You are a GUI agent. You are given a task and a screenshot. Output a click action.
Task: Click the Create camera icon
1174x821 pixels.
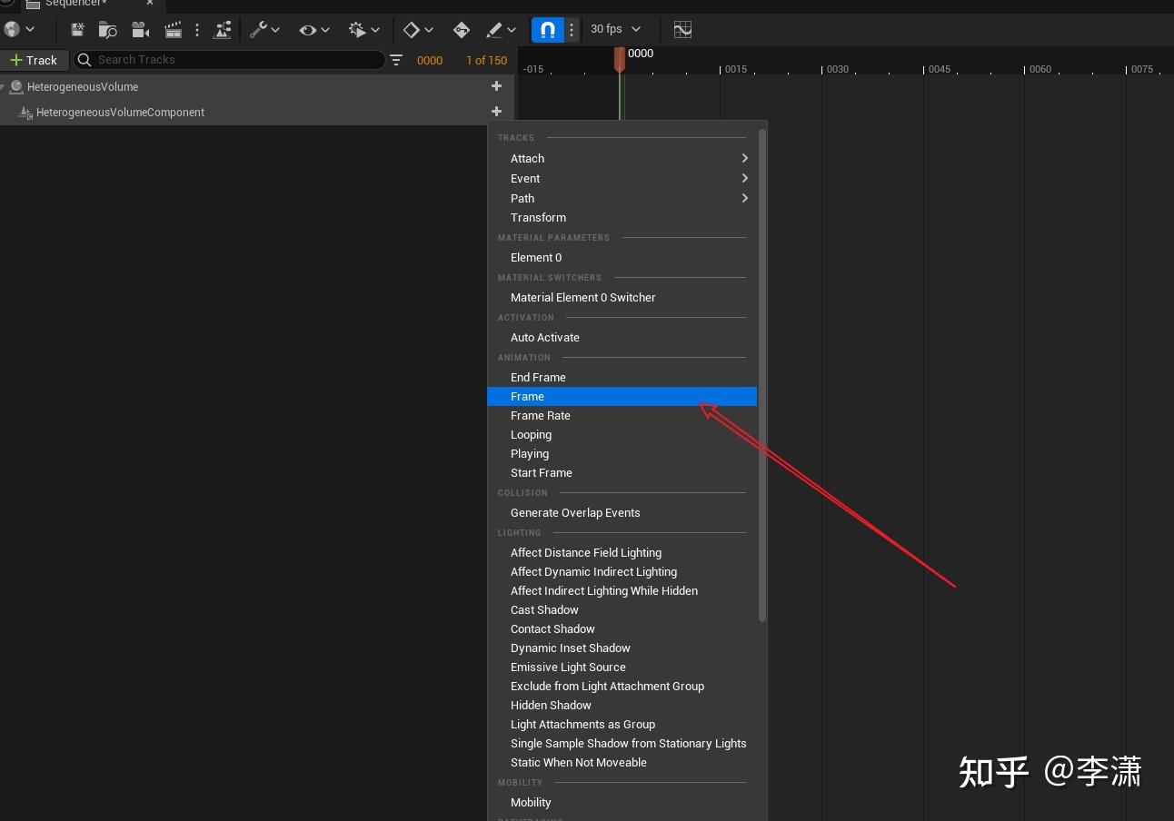click(x=140, y=30)
